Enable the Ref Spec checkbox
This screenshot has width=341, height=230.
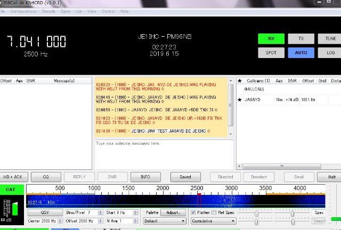(x=214, y=212)
